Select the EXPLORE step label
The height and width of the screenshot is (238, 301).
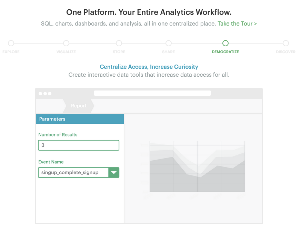pos(11,52)
